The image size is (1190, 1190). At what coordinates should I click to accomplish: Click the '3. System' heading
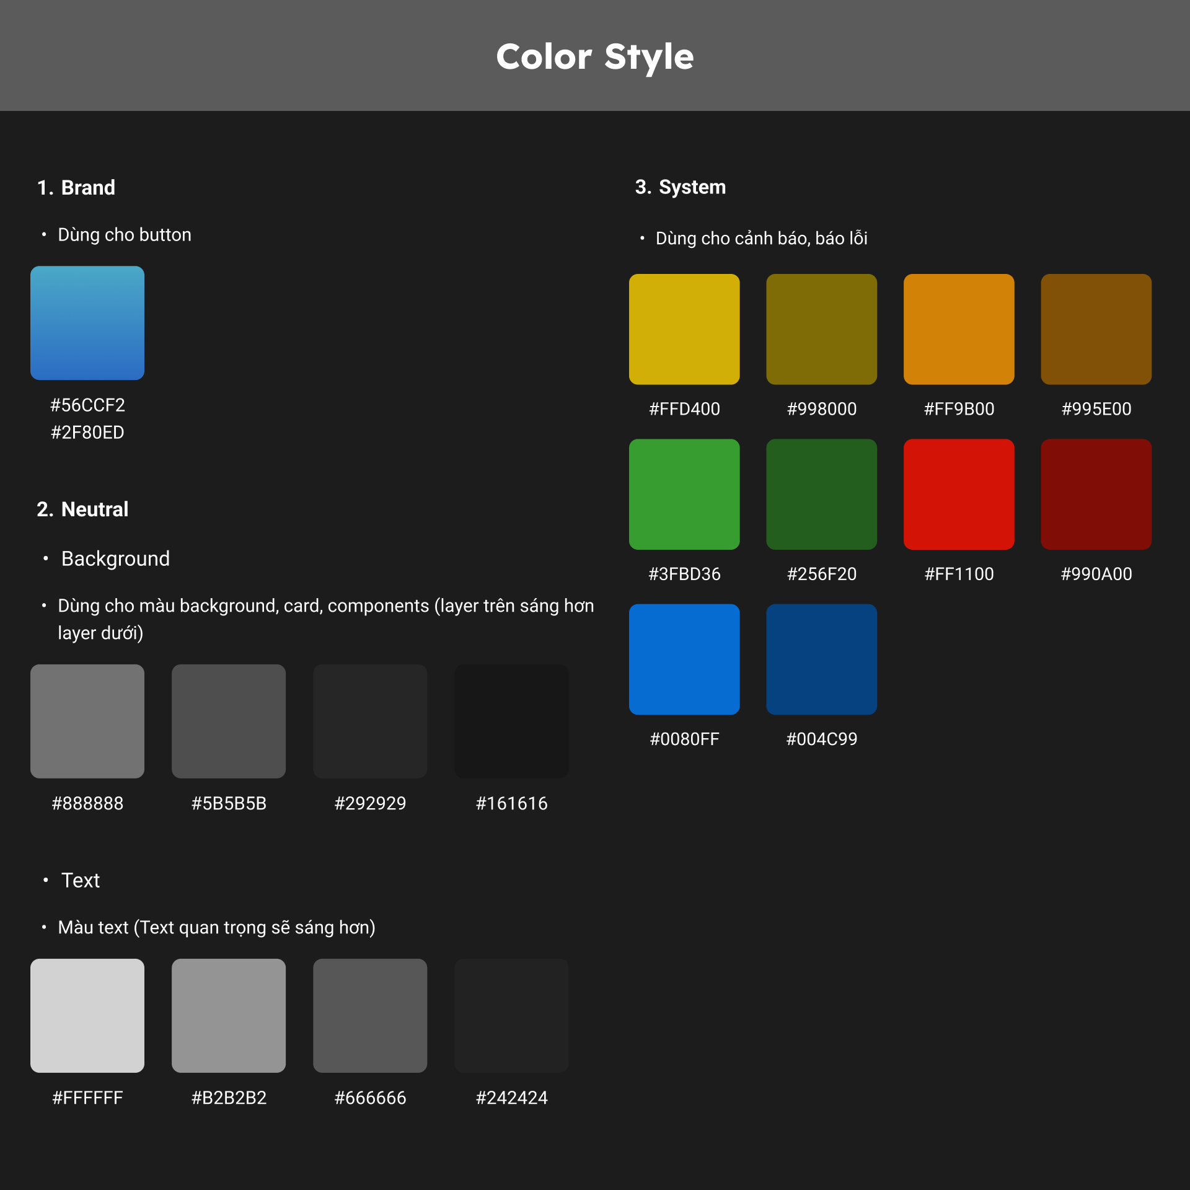coord(681,187)
